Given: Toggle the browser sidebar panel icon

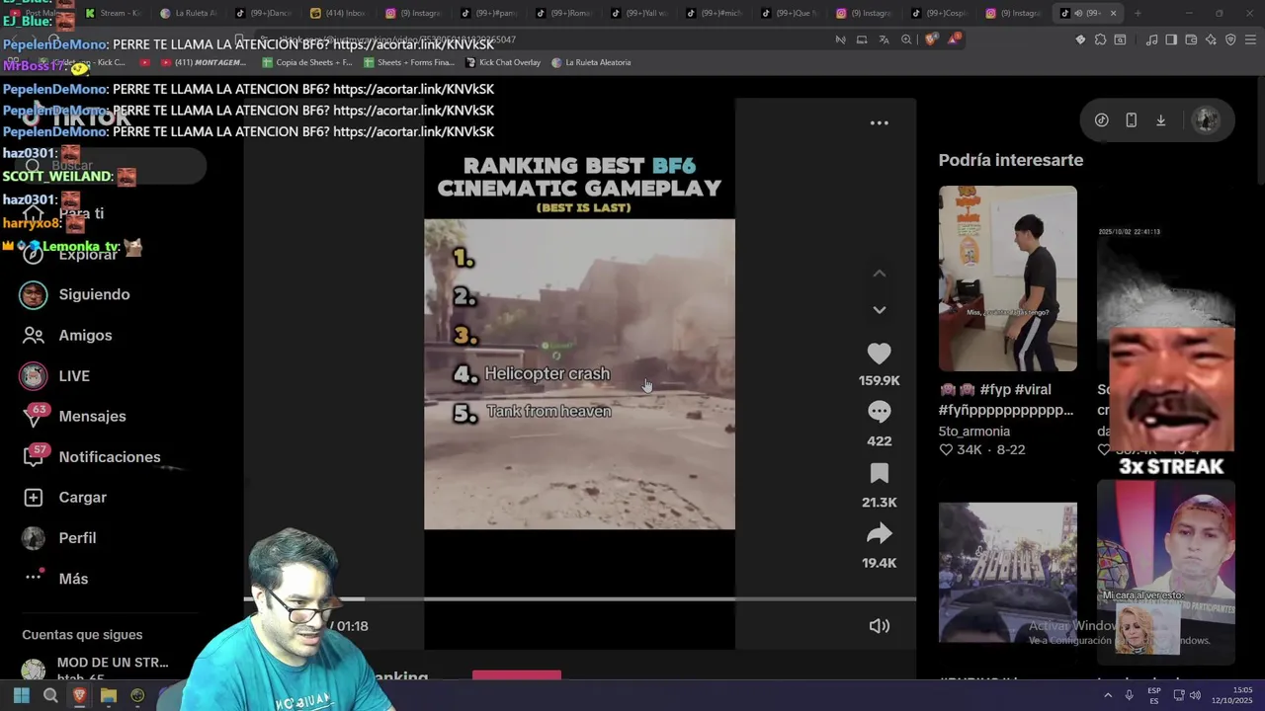Looking at the screenshot, I should (1171, 39).
